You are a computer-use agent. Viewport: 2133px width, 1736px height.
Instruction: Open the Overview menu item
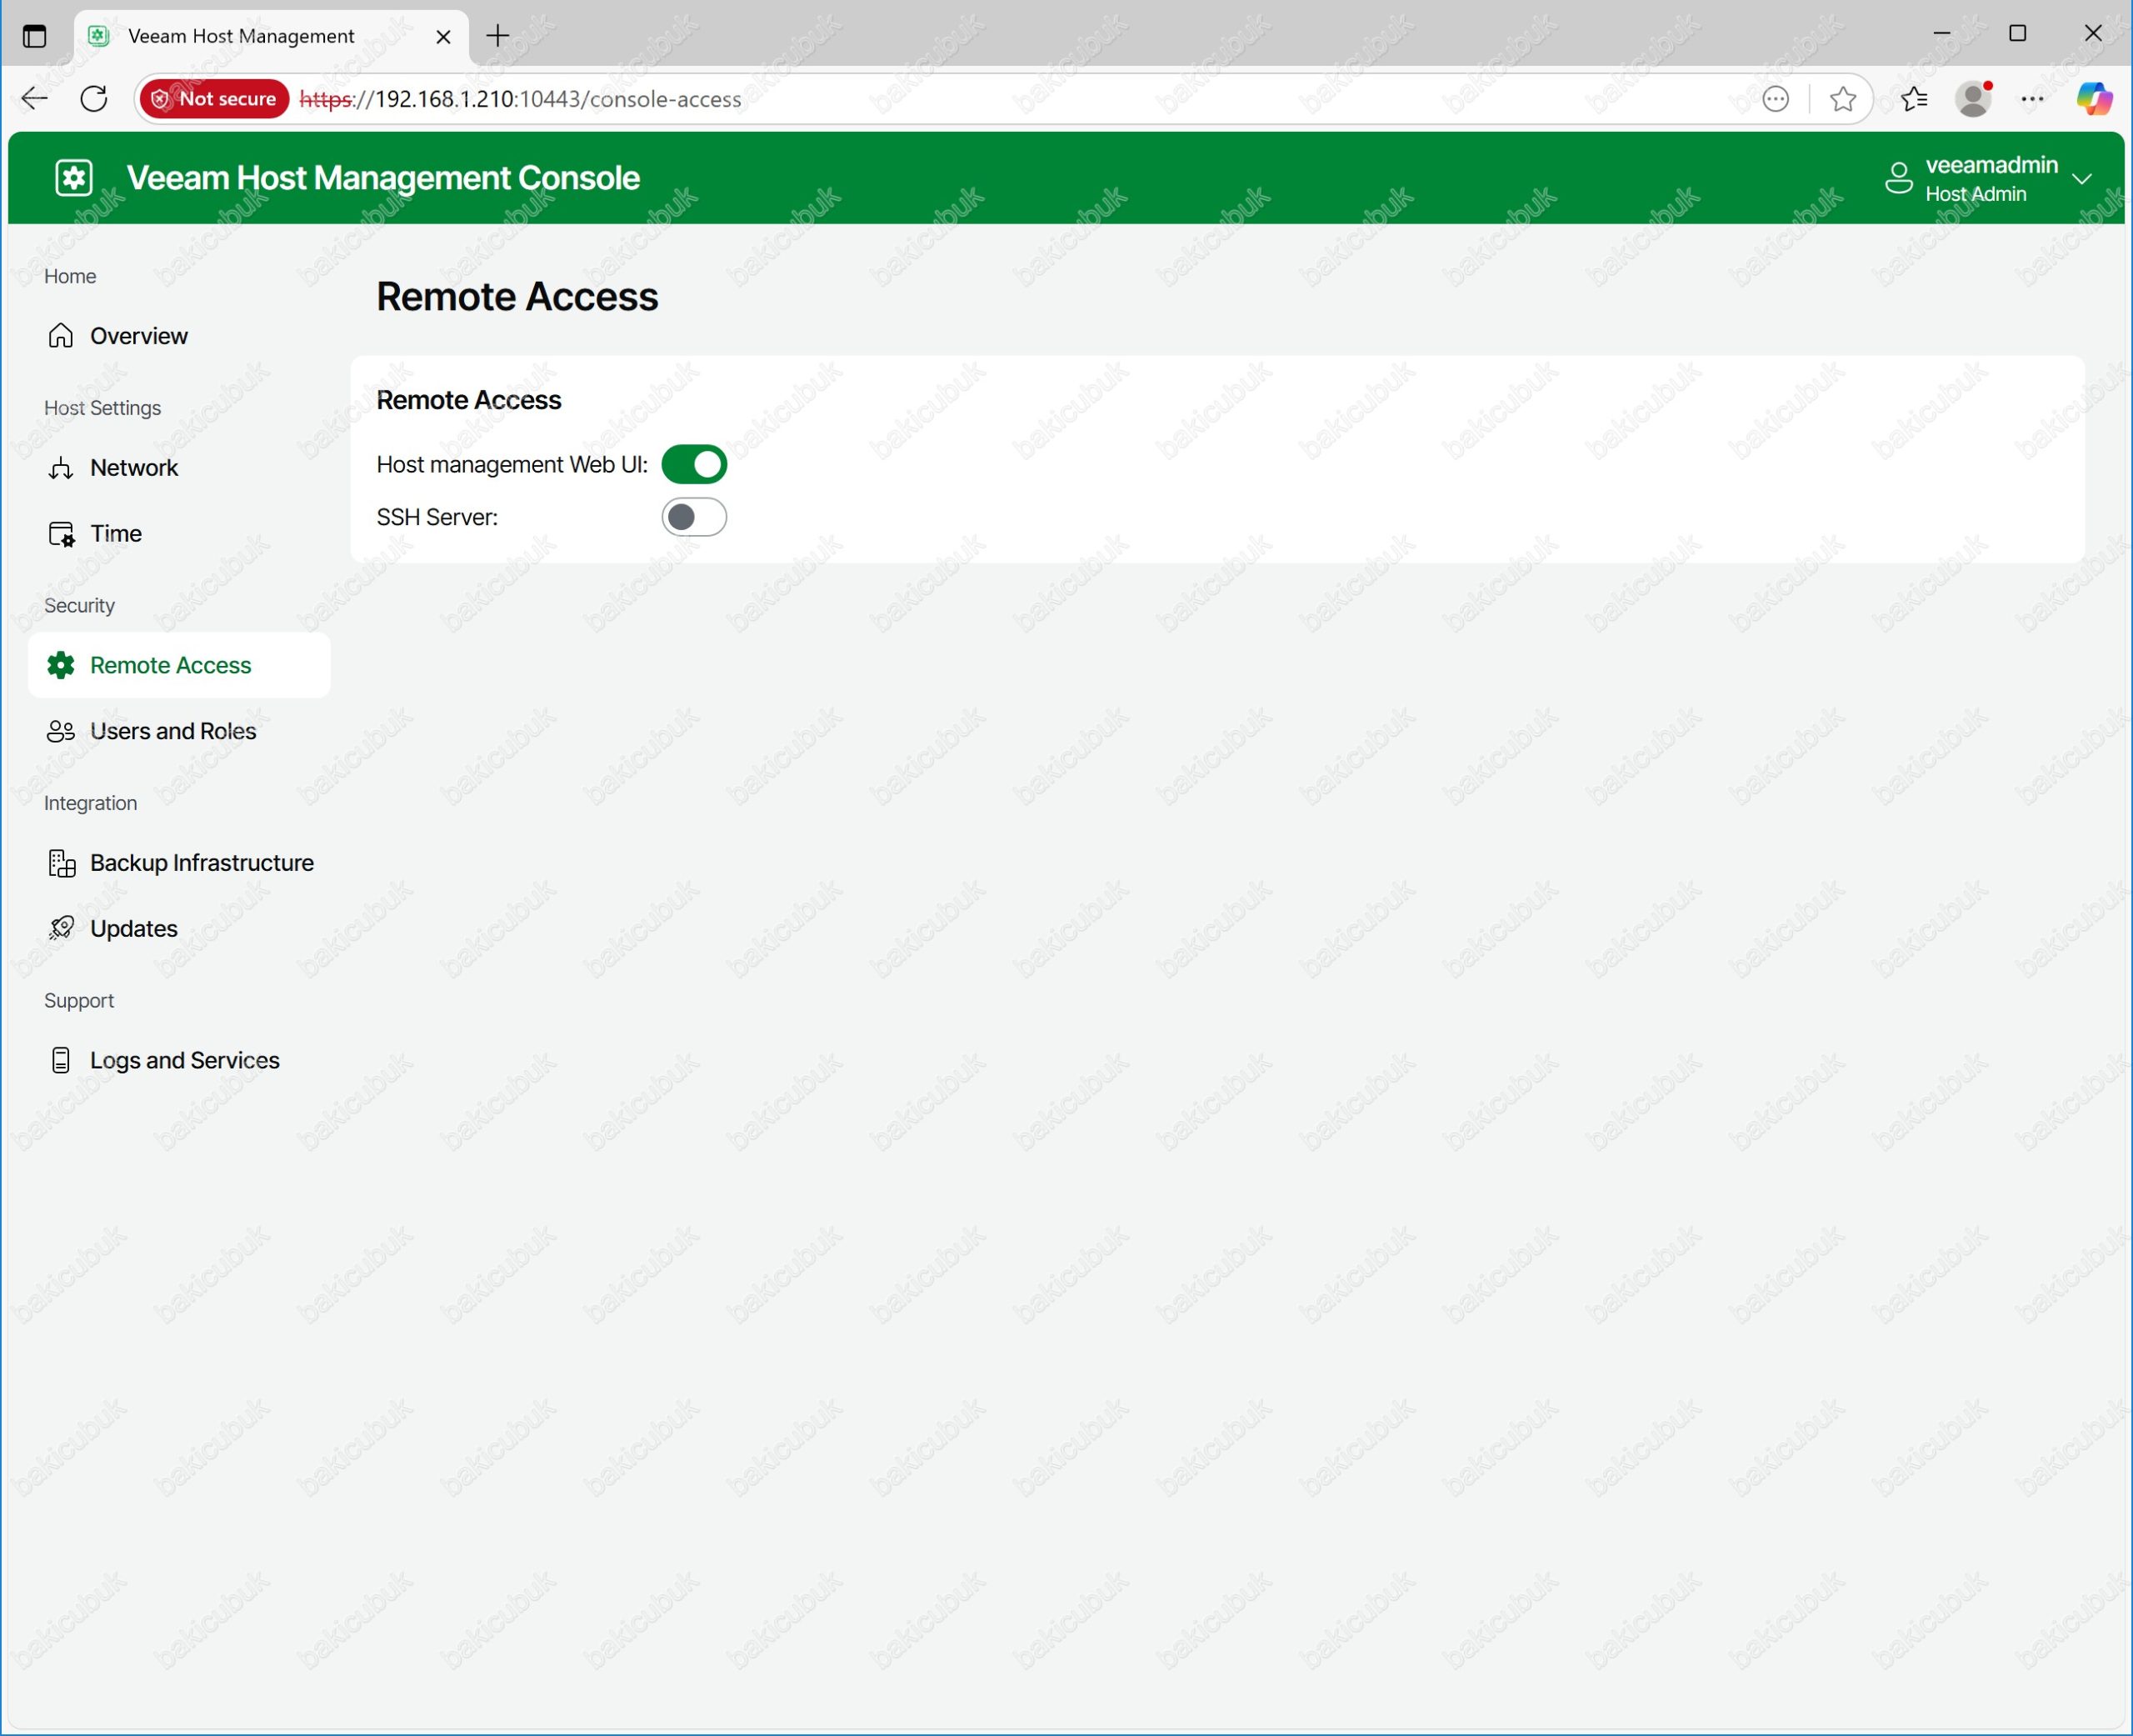pyautogui.click(x=179, y=336)
